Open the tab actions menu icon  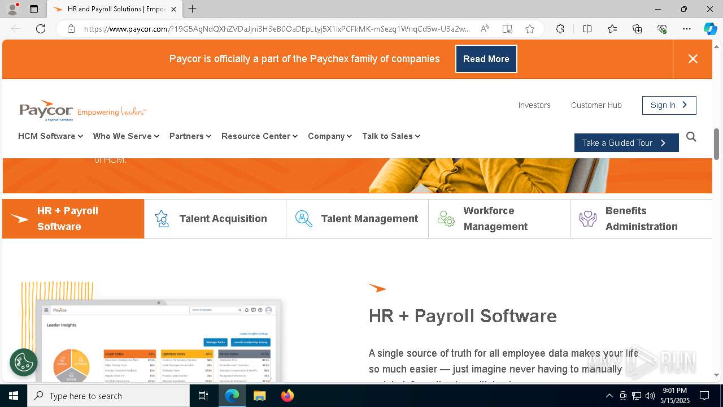pos(34,9)
